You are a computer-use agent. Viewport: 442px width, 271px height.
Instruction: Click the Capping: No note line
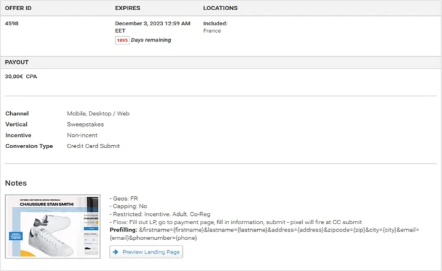click(128, 206)
